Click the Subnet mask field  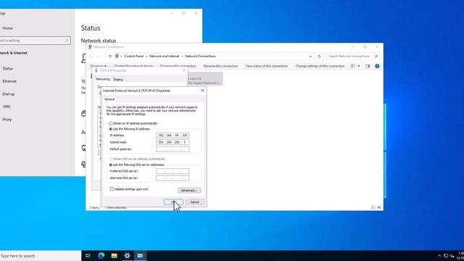click(173, 142)
